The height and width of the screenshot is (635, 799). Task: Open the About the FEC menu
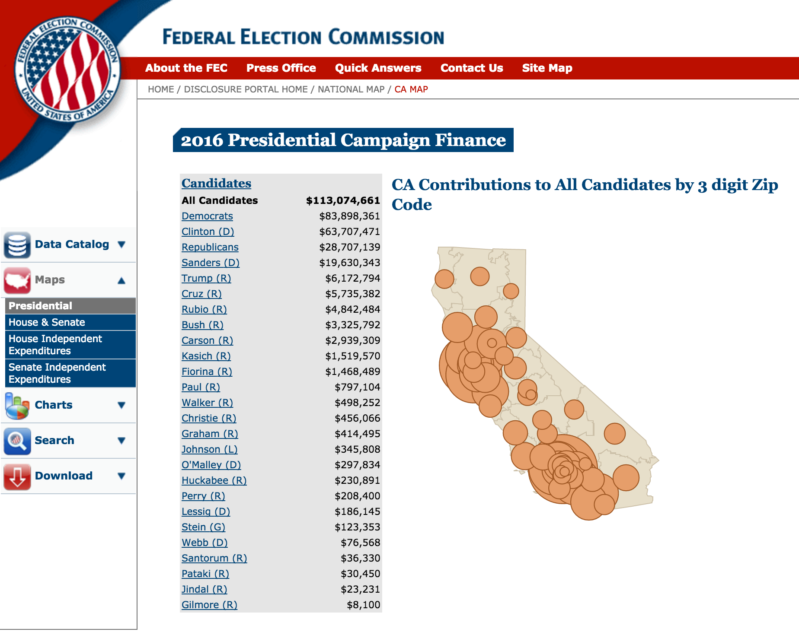[x=186, y=68]
